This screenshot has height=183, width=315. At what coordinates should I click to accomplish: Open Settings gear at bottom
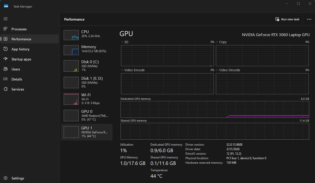[6, 178]
